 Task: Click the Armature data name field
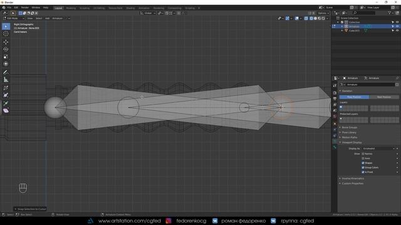(370, 84)
